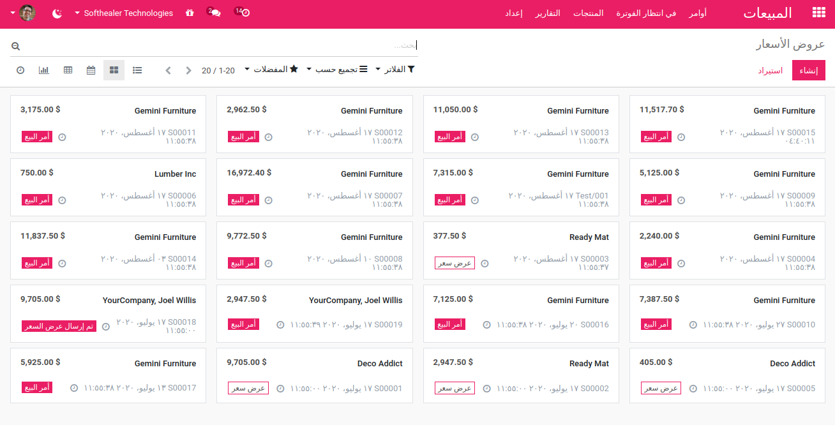
Task: Click عرض سعر badge on S00002 card
Action: (455, 388)
